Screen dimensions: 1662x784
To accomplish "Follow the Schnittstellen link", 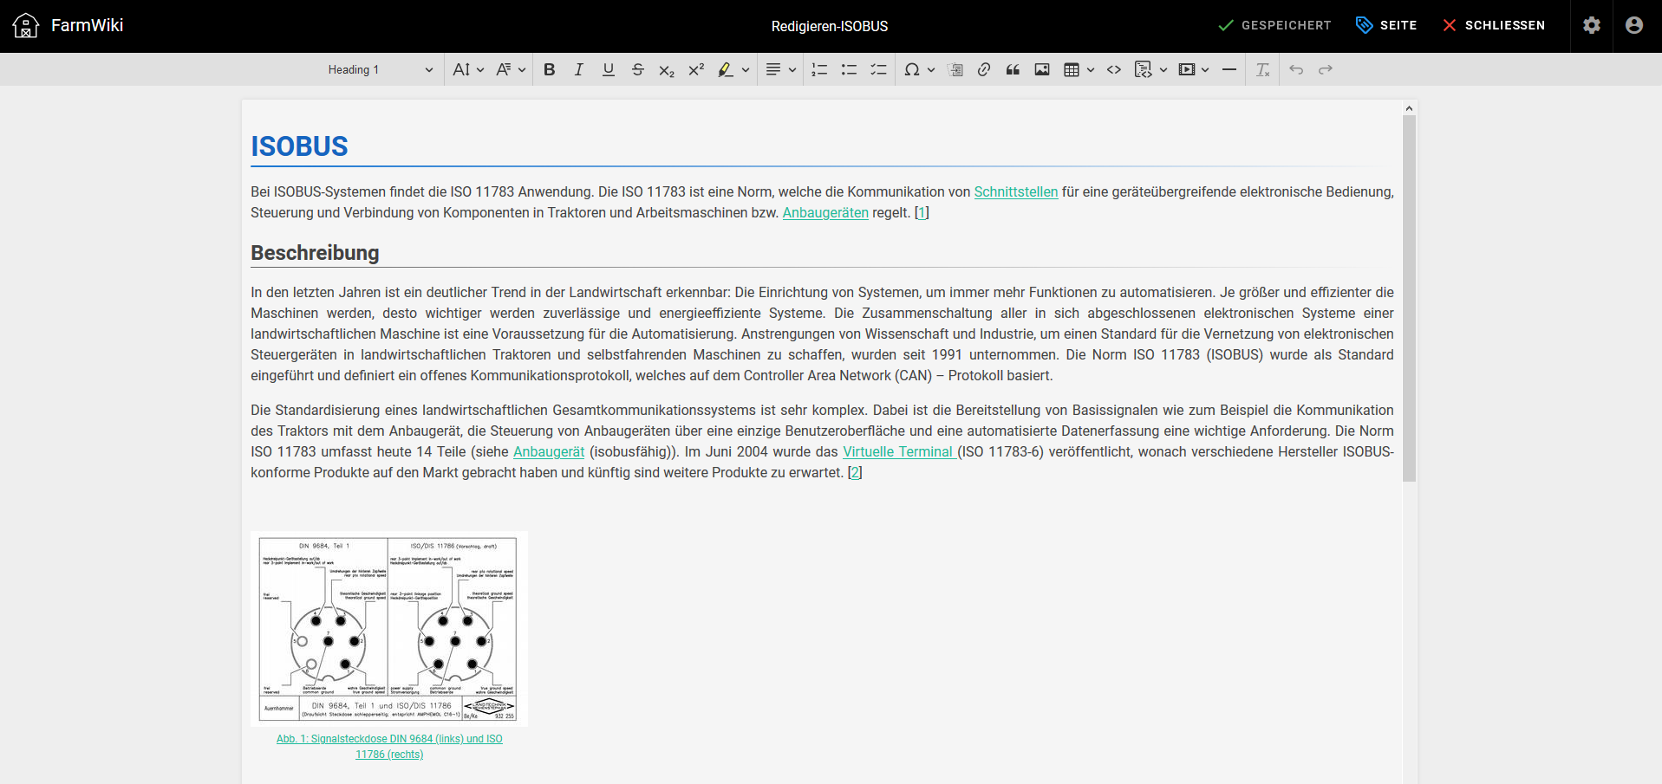I will (1015, 192).
